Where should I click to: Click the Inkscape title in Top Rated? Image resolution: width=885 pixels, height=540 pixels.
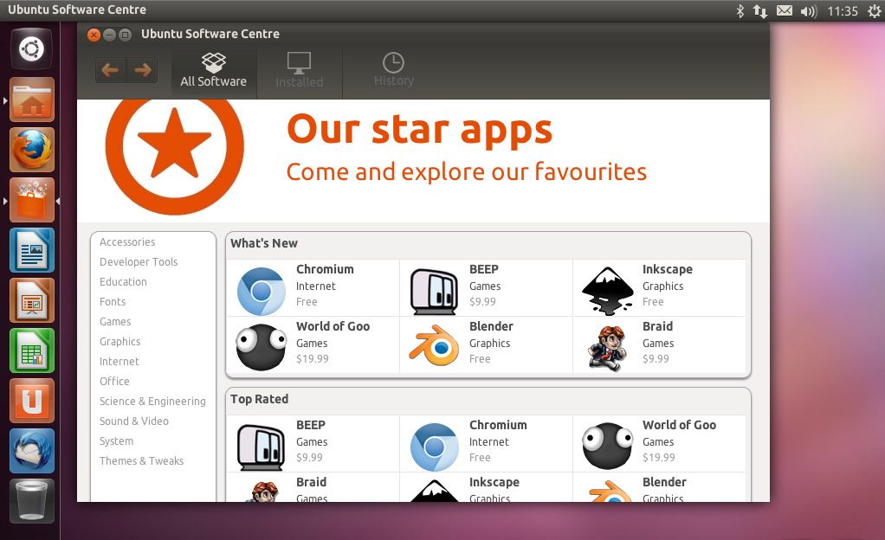[494, 482]
